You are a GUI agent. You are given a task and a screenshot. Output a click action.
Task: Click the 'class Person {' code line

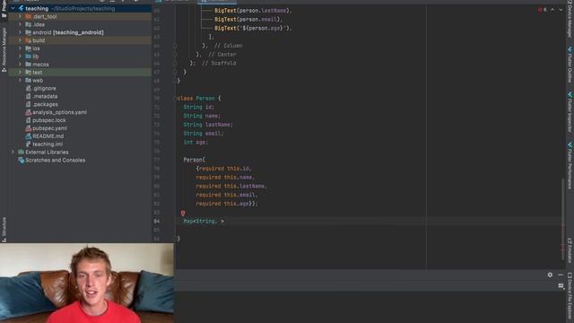point(199,98)
